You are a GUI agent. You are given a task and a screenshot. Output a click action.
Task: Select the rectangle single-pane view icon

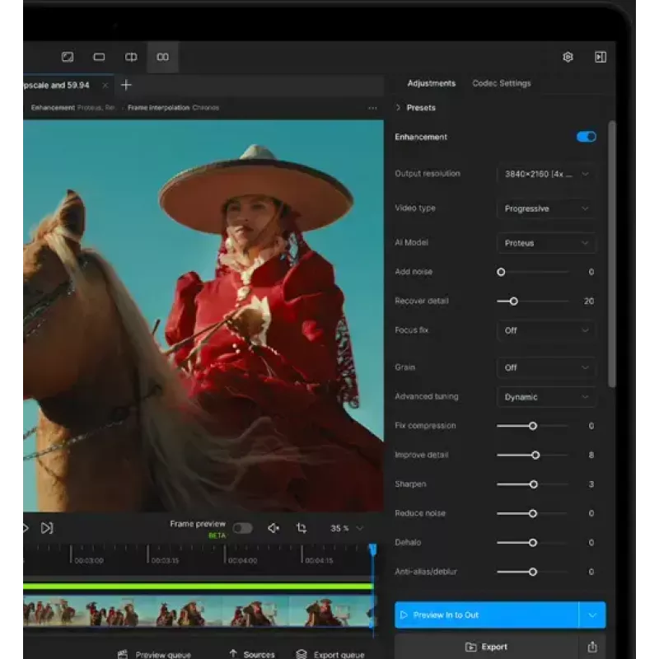pos(99,57)
